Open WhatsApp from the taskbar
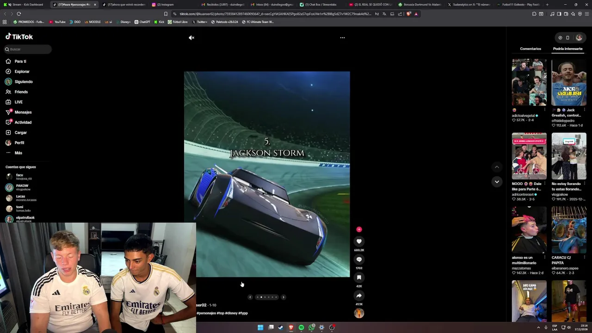 tap(311, 327)
